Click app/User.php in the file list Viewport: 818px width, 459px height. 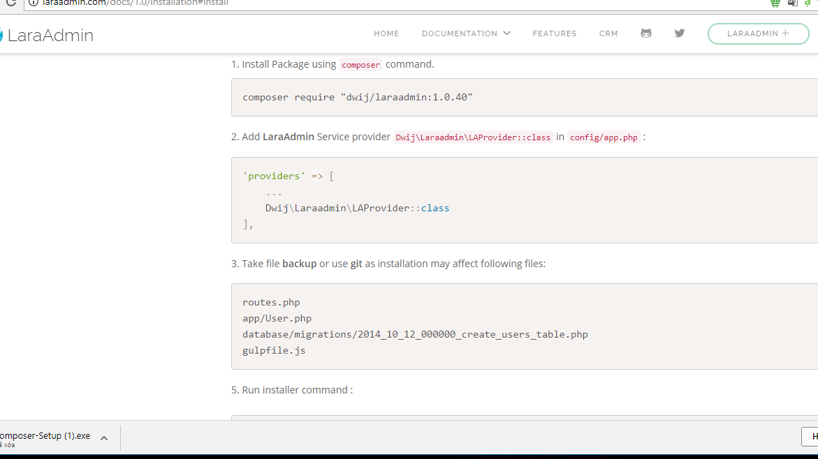277,318
